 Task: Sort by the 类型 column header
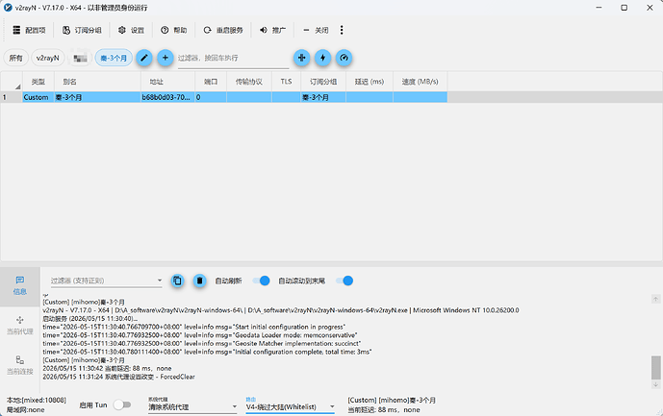pos(38,82)
